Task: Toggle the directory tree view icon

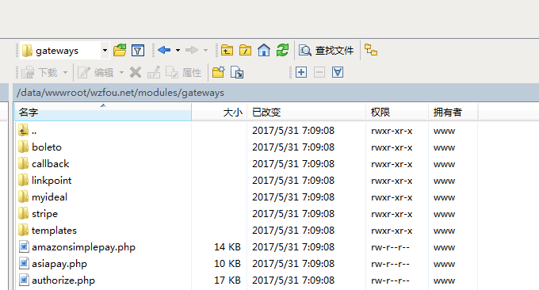Action: coord(371,50)
